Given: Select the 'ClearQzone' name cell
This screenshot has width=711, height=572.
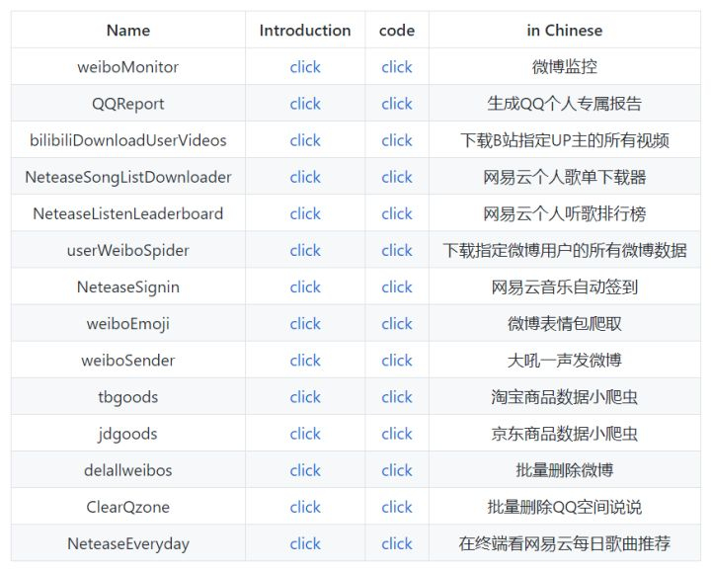Looking at the screenshot, I should coord(128,507).
